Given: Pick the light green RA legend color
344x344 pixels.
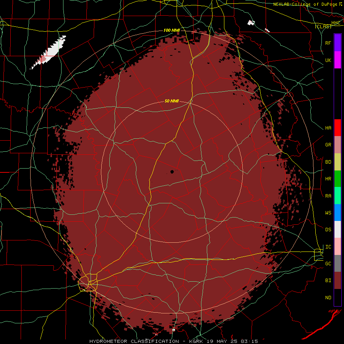Looking at the screenshot, I should coord(338,196).
